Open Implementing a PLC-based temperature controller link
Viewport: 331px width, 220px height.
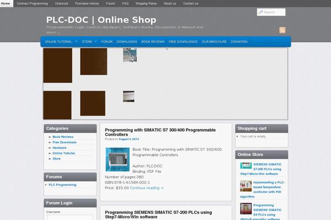click(263, 189)
